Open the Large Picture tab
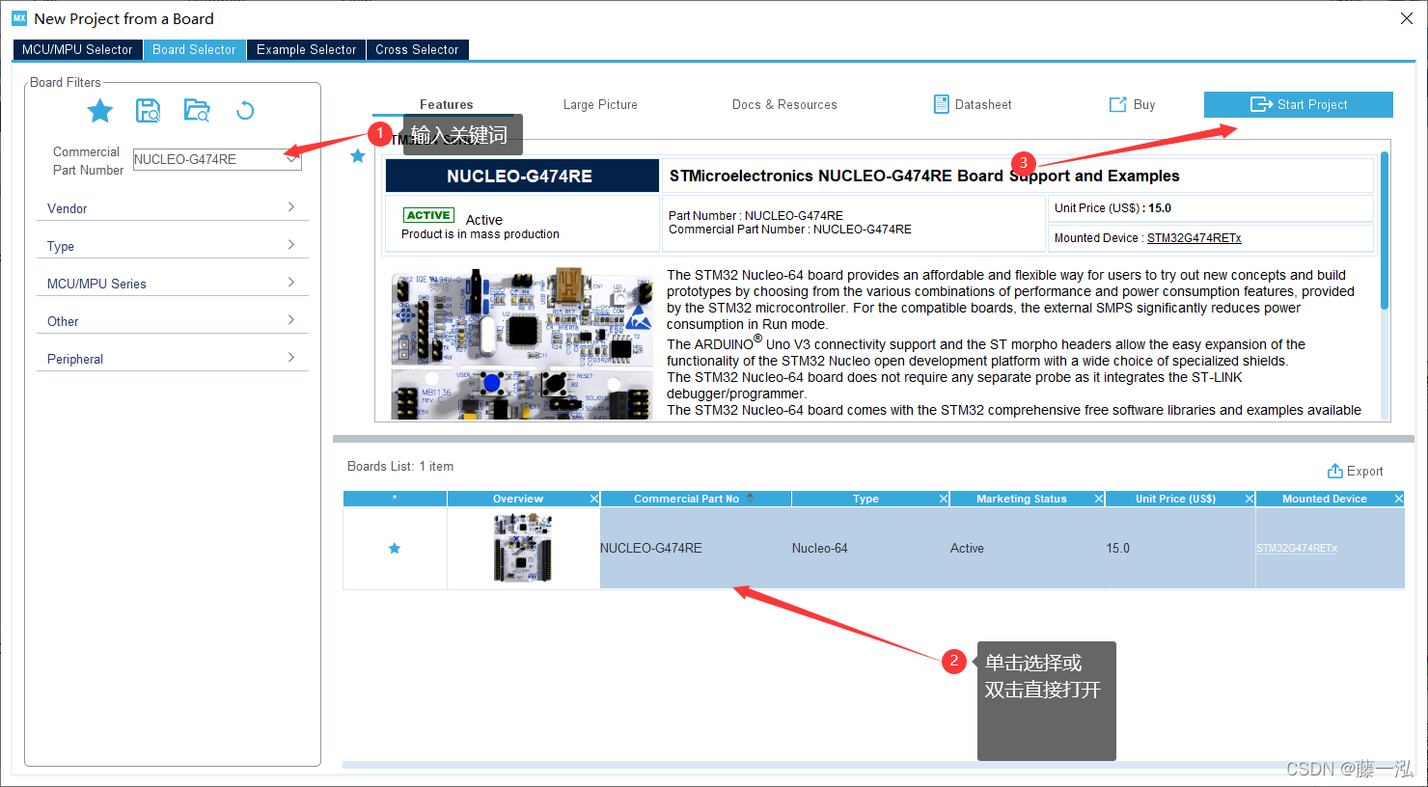Screen dimensions: 1428x787 pos(600,104)
